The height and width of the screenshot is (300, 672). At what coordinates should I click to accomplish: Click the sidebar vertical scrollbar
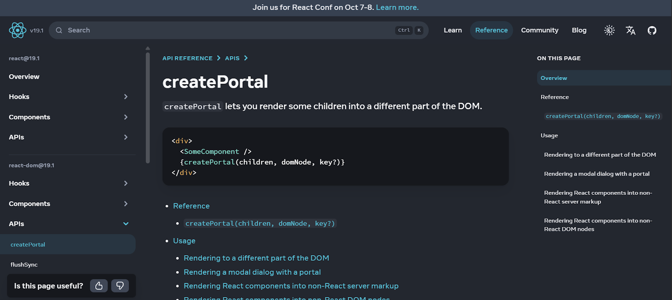tap(148, 107)
